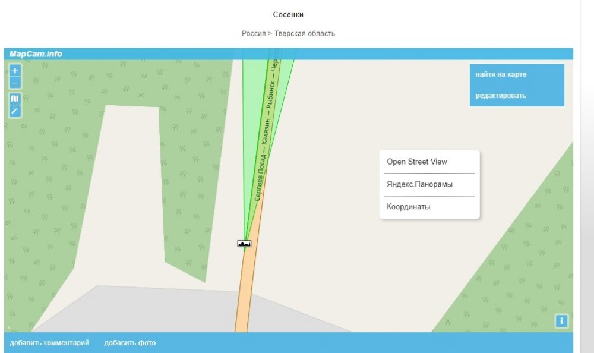
Task: Click редактировать button
Action: (x=500, y=96)
